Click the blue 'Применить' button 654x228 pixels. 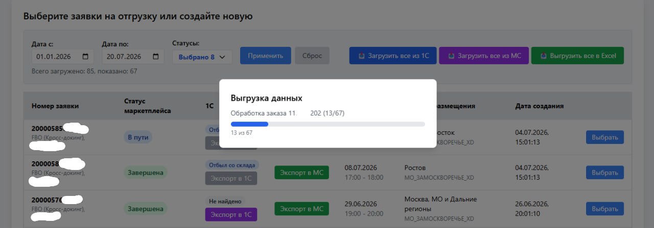click(x=265, y=55)
